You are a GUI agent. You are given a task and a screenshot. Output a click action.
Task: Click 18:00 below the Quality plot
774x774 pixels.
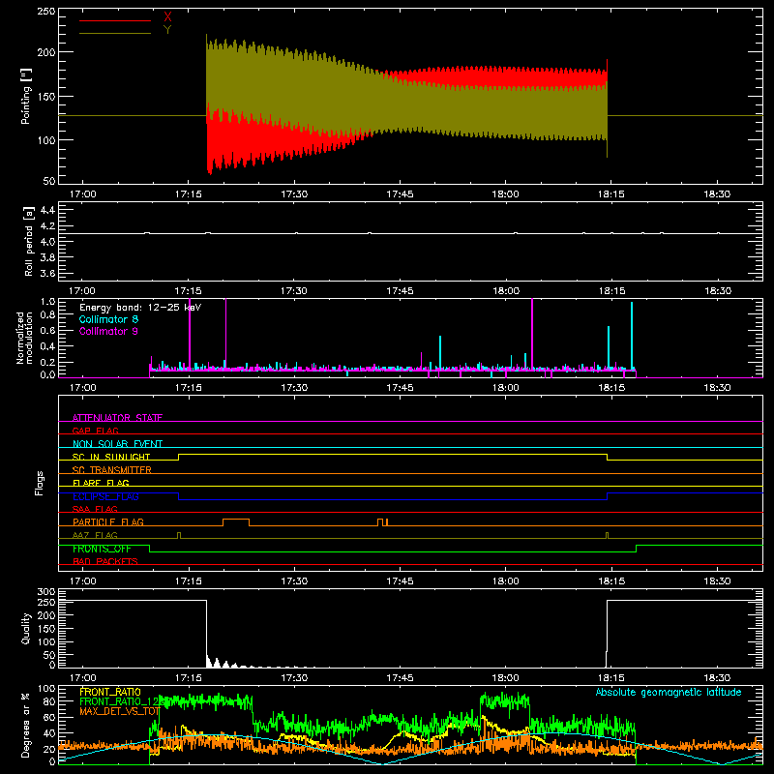pos(505,678)
